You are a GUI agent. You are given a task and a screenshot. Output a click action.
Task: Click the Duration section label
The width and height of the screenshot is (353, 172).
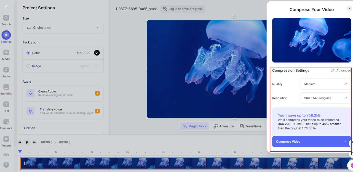pos(29,128)
